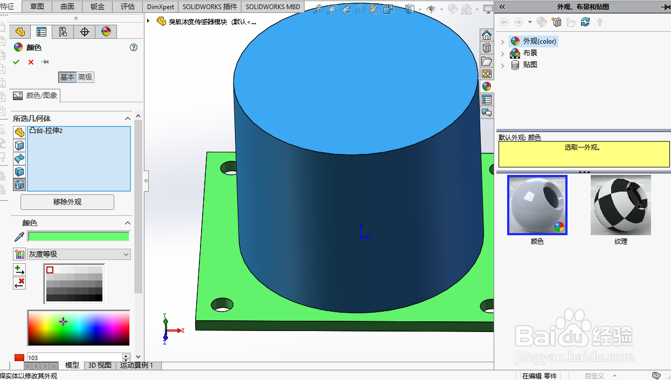Open the DisplayManager color-ball tab
This screenshot has width=671, height=380.
tap(106, 32)
